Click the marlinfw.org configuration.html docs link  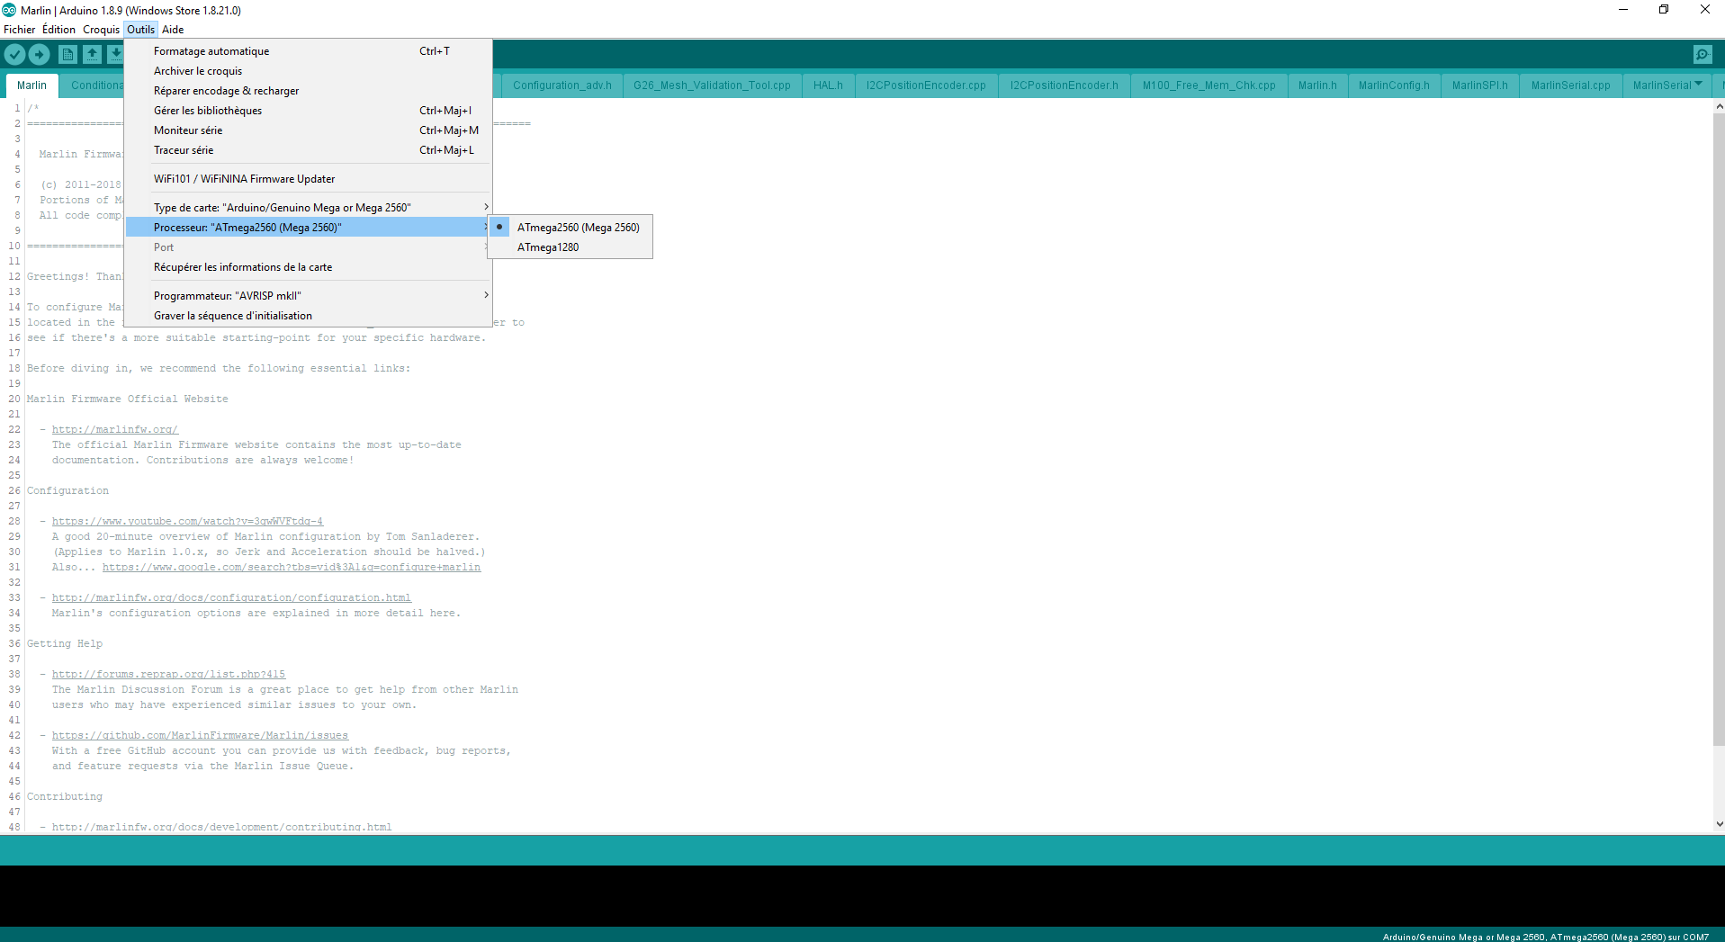click(x=231, y=598)
